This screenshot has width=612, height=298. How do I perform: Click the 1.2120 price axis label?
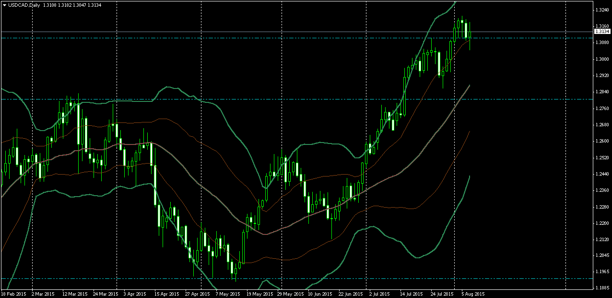[601, 240]
